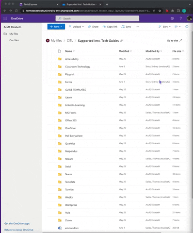The image size is (193, 233).
Task: Open the Office 365 folder
Action: point(71,120)
